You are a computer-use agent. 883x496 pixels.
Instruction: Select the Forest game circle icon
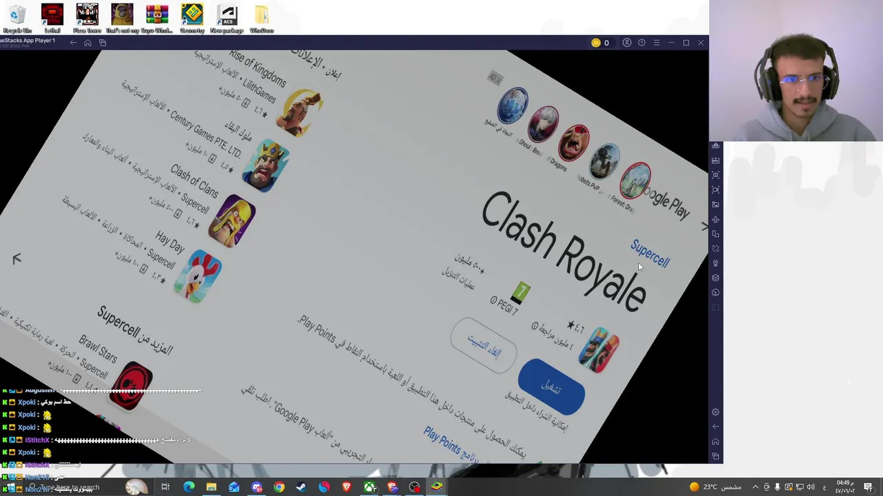[635, 180]
